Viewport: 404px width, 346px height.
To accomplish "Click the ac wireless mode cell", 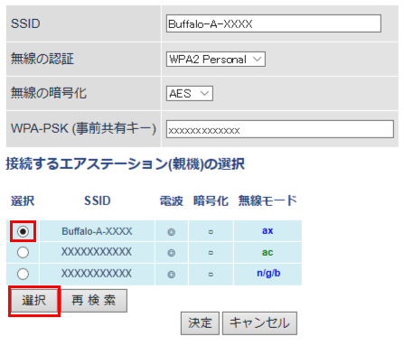I will 268,252.
